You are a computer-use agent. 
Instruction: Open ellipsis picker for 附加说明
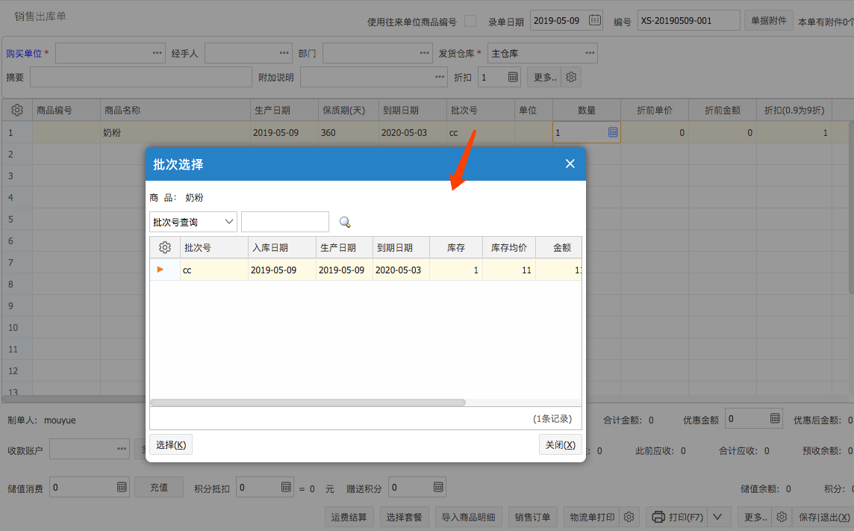tap(440, 77)
